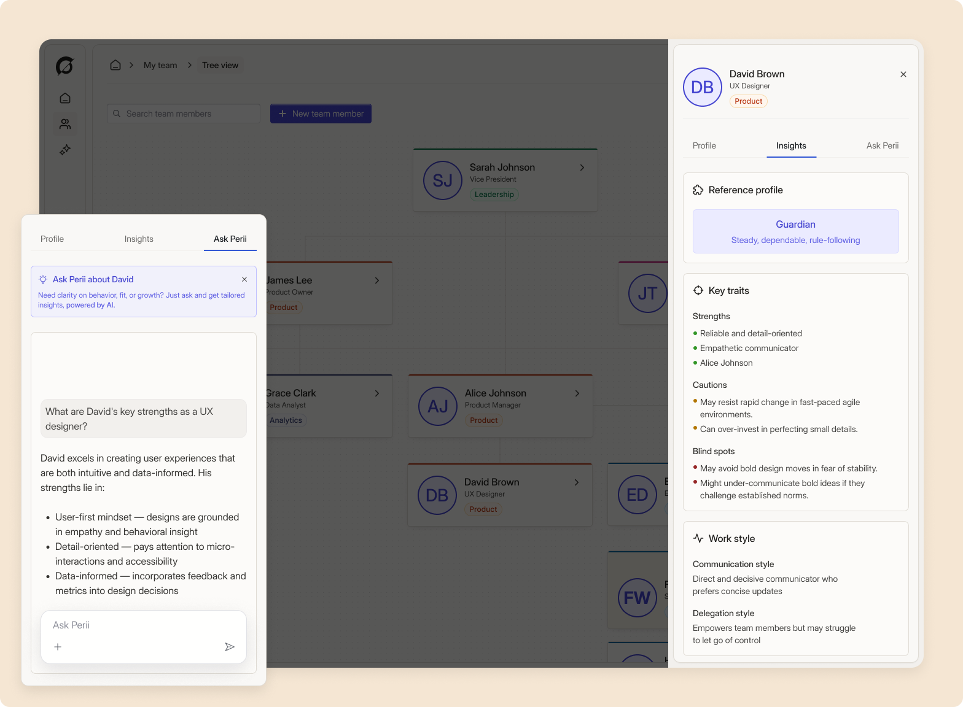Click the Product tag under David Brown's panel header
The image size is (963, 707).
coord(749,101)
